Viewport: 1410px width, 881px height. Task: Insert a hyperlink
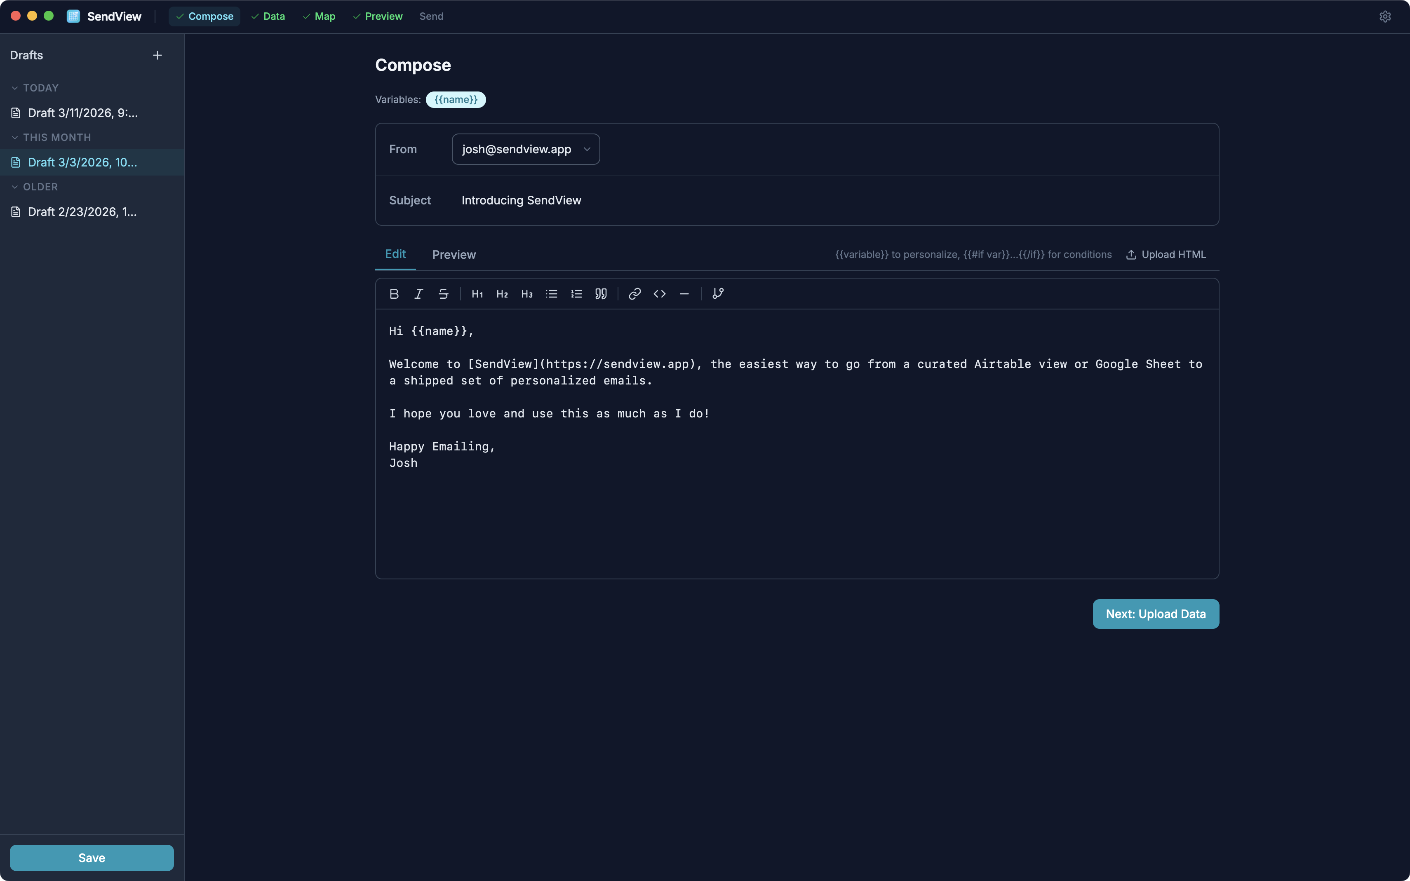(x=634, y=294)
